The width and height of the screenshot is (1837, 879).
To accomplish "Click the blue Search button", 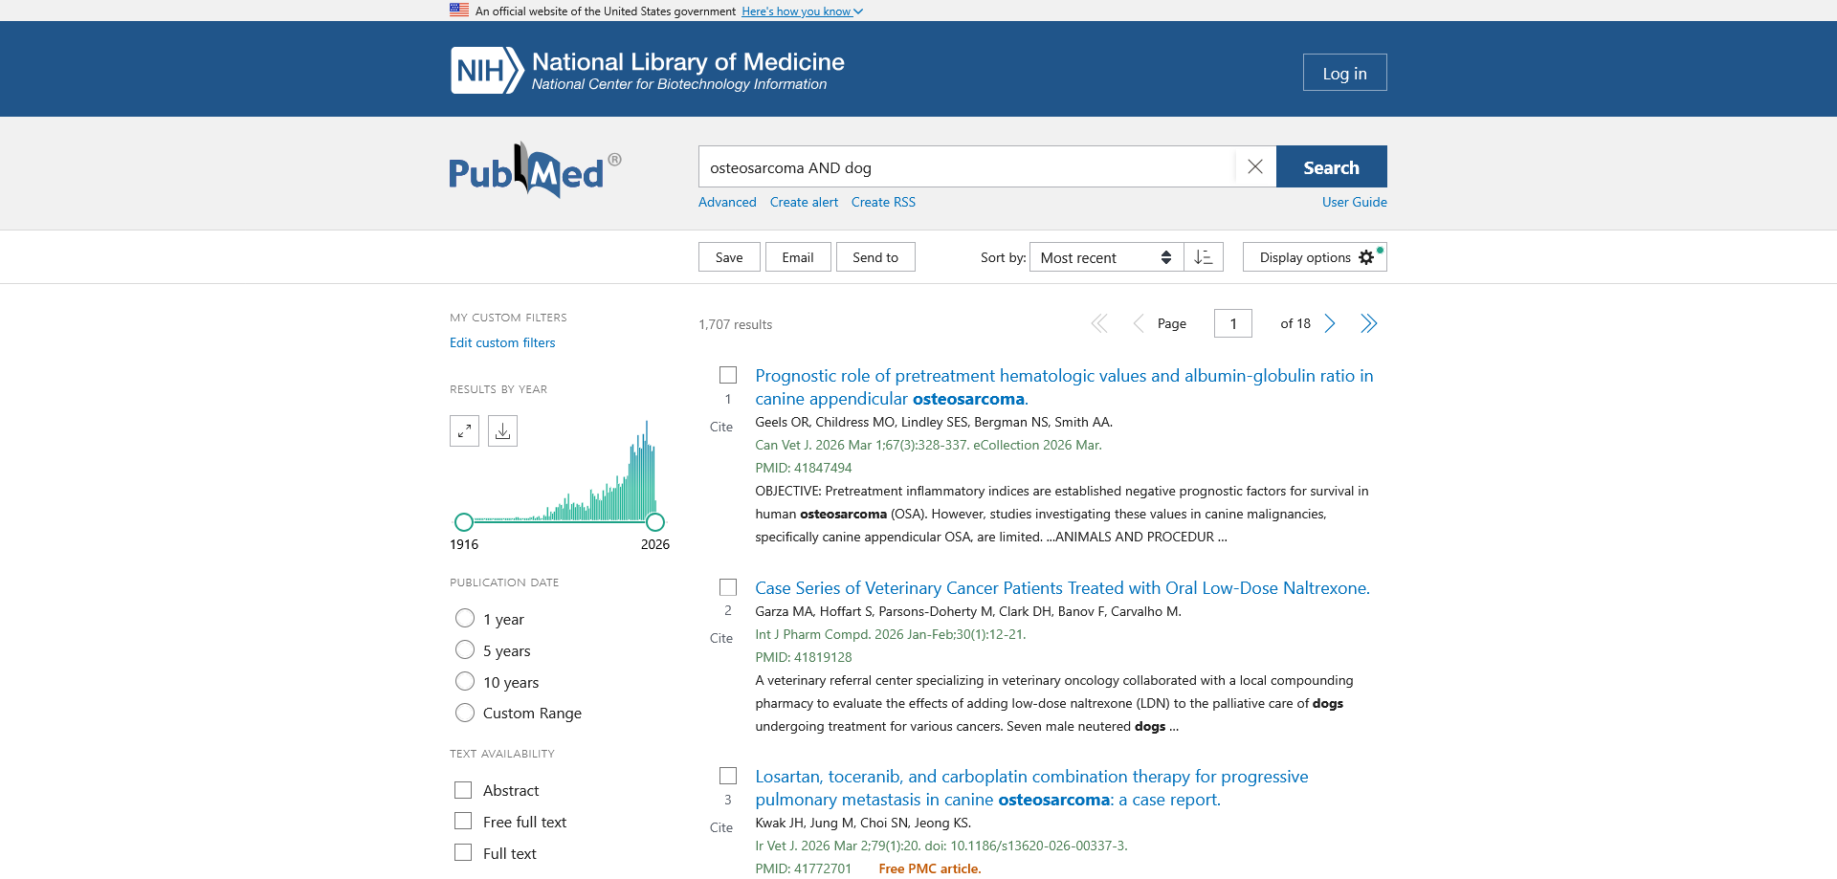I will click(1331, 166).
